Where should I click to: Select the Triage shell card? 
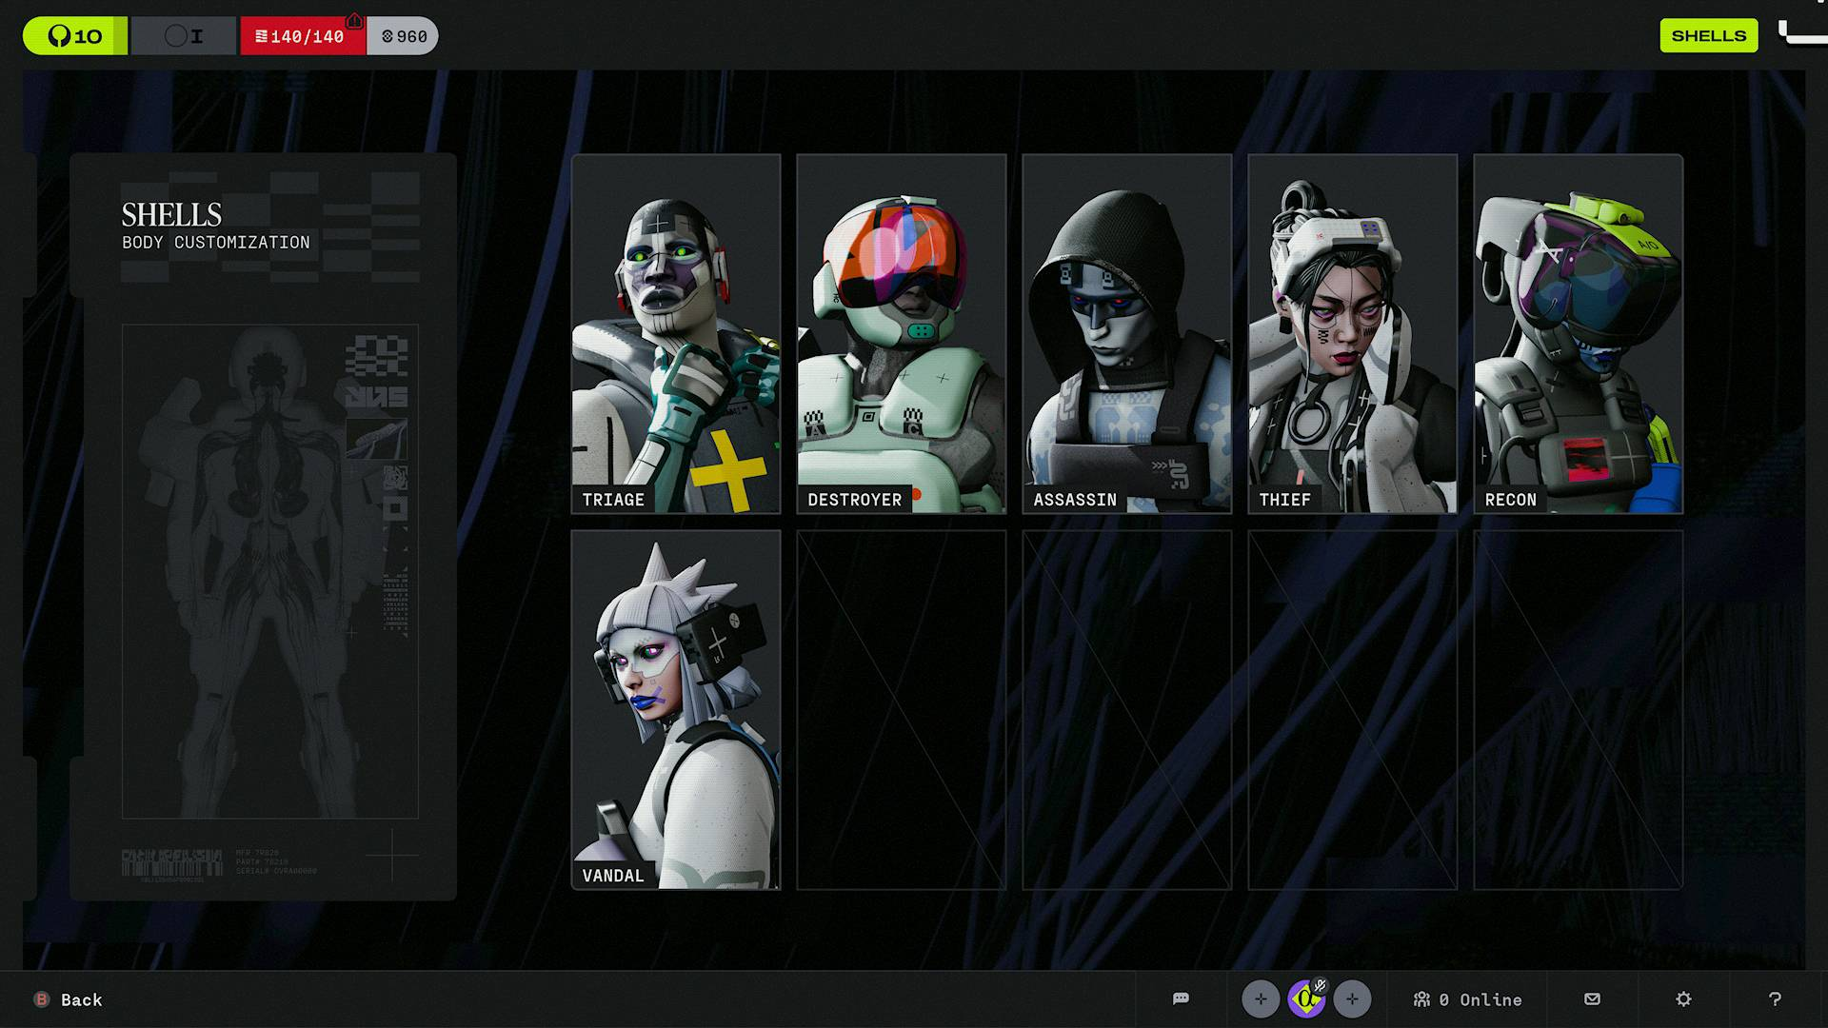676,333
